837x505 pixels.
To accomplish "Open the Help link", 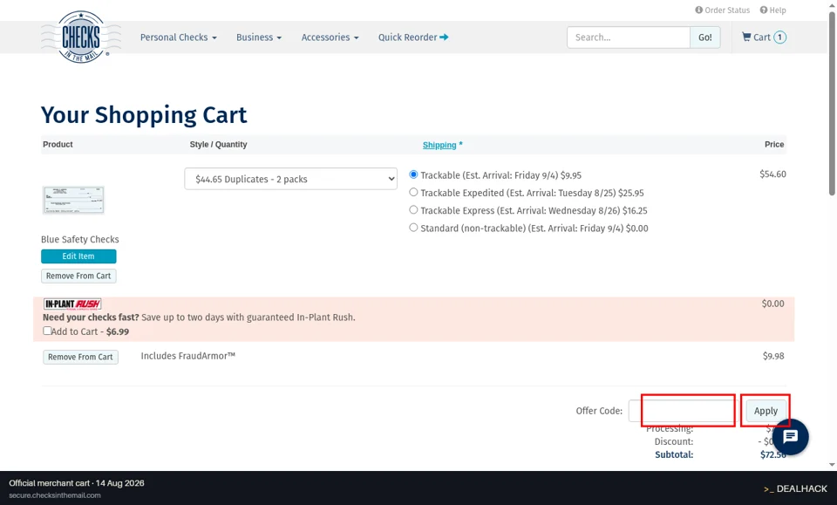I will tap(772, 10).
